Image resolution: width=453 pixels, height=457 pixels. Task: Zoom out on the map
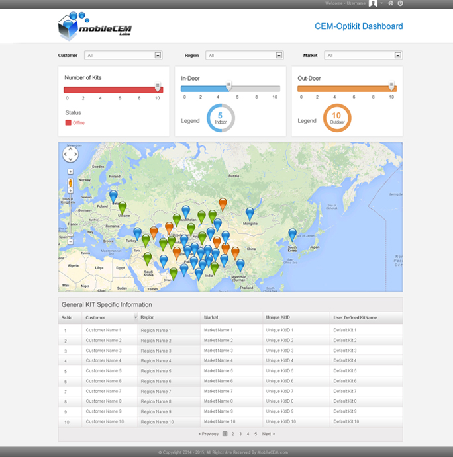click(70, 242)
